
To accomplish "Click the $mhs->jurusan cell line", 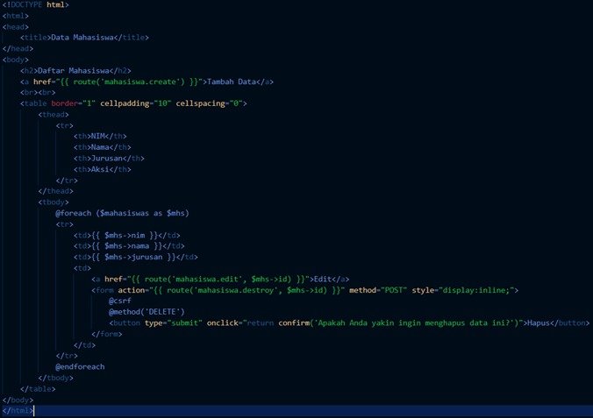I will pos(136,257).
